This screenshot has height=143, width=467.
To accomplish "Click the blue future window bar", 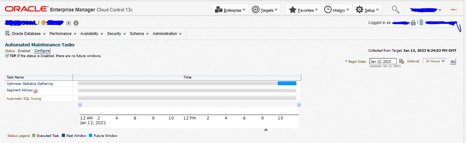I will 287,83.
